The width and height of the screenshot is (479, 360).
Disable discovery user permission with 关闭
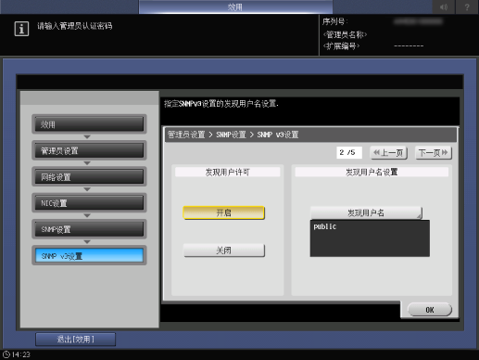click(x=223, y=251)
